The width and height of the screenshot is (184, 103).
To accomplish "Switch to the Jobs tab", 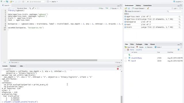I will pos(21,66).
